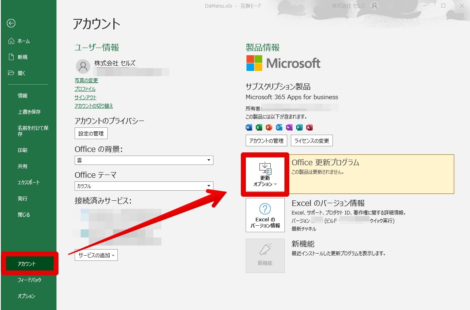The width and height of the screenshot is (470, 310).
Task: Click the Word app icon
Action: click(249, 128)
